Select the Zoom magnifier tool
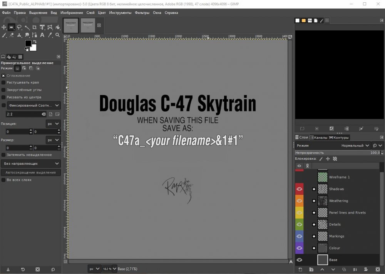Image resolution: width=385 pixels, height=274 pixels. pos(57,35)
